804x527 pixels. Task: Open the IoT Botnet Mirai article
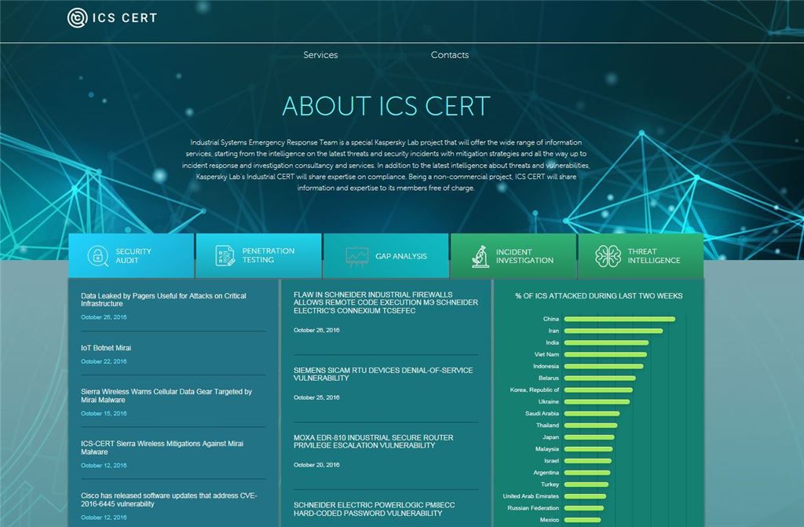tap(106, 348)
